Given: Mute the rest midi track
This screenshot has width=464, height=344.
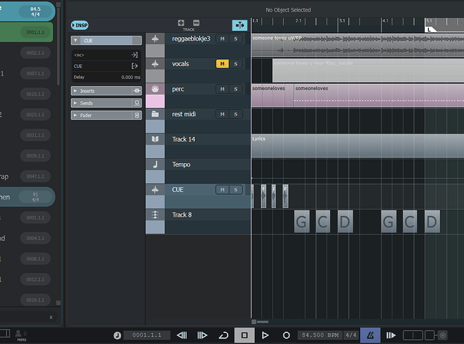Looking at the screenshot, I should [222, 114].
